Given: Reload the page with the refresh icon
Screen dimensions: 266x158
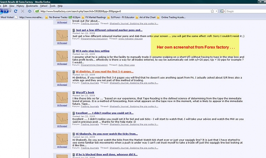Looking at the screenshot, I should 16,11.
